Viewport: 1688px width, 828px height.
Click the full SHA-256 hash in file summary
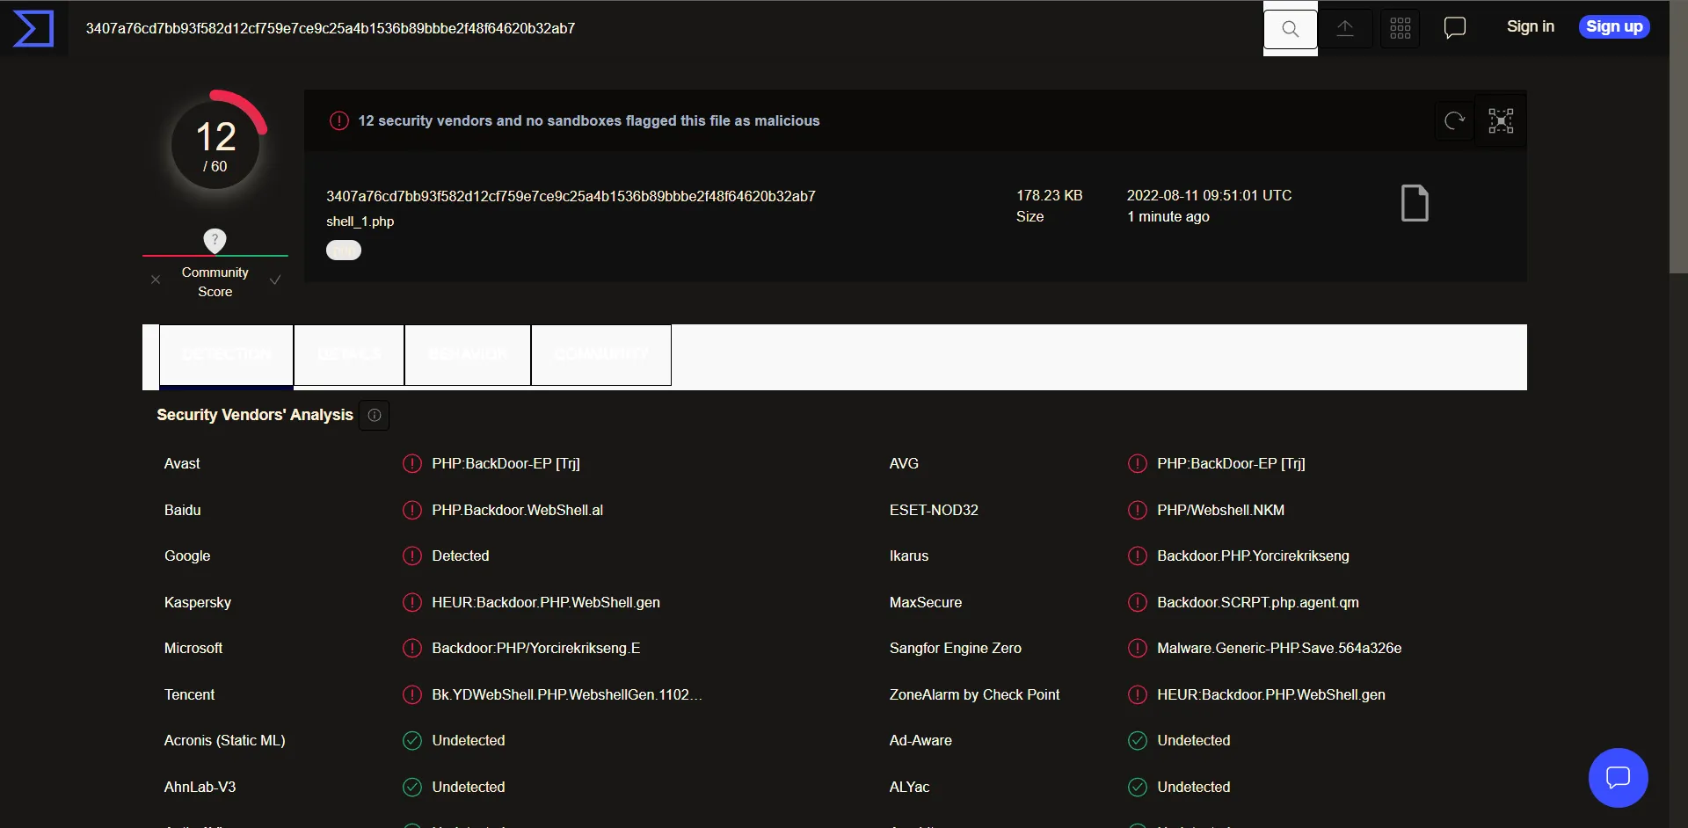pos(571,196)
